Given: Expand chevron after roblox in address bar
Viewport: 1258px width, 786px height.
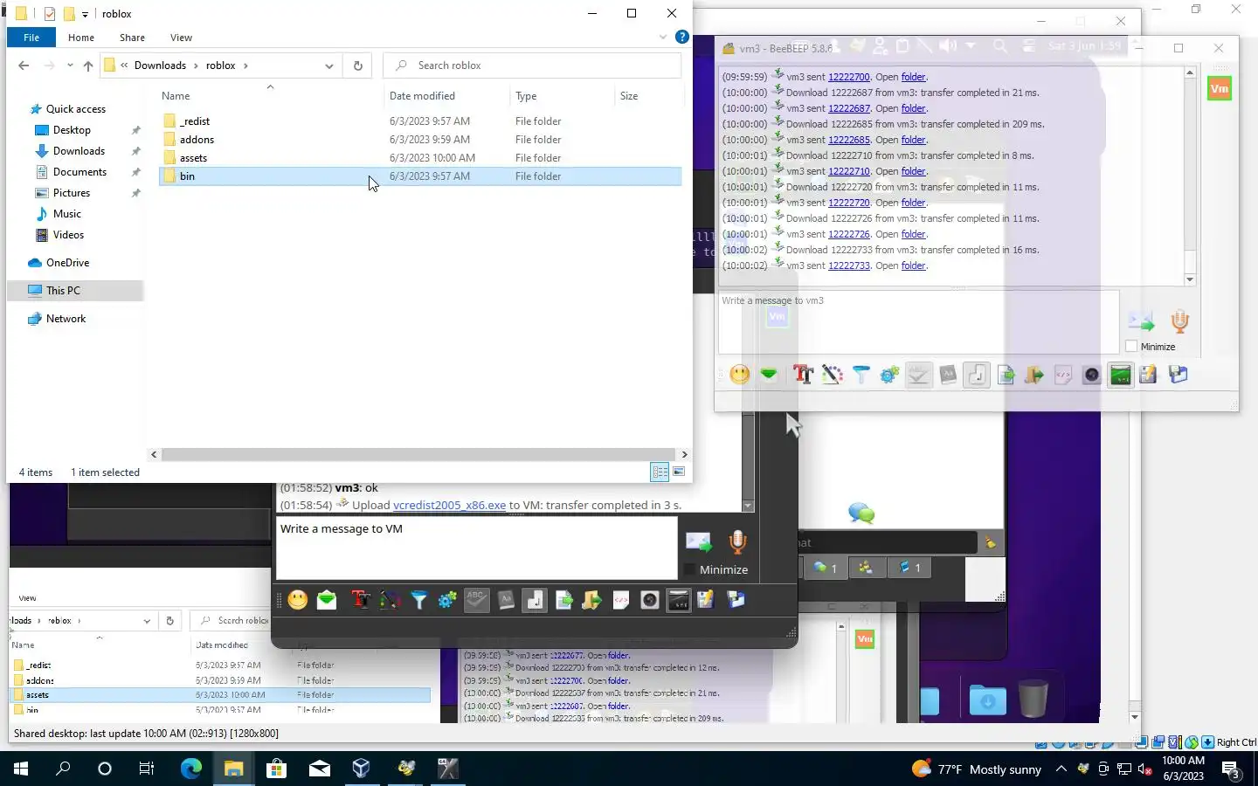Looking at the screenshot, I should tap(245, 65).
